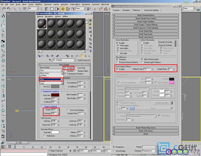Click the Rigid Body Collection cubes icon
This screenshot has height=156, width=201.
(3, 16)
